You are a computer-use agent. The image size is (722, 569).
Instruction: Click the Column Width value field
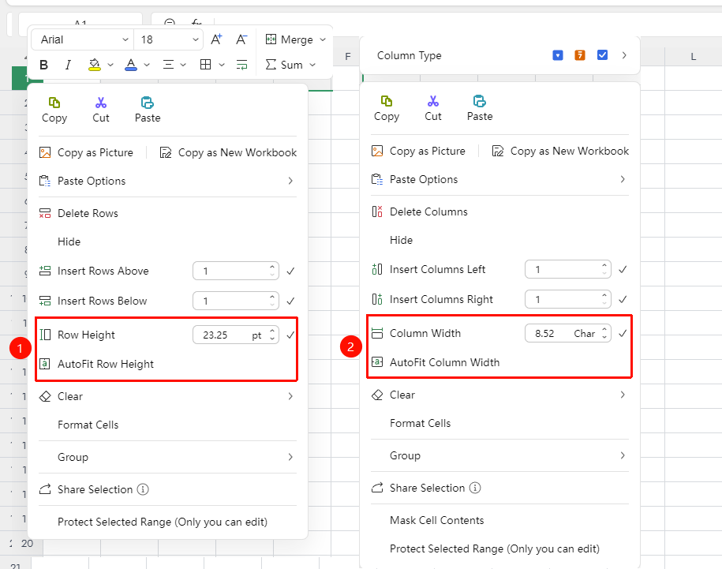click(x=568, y=333)
